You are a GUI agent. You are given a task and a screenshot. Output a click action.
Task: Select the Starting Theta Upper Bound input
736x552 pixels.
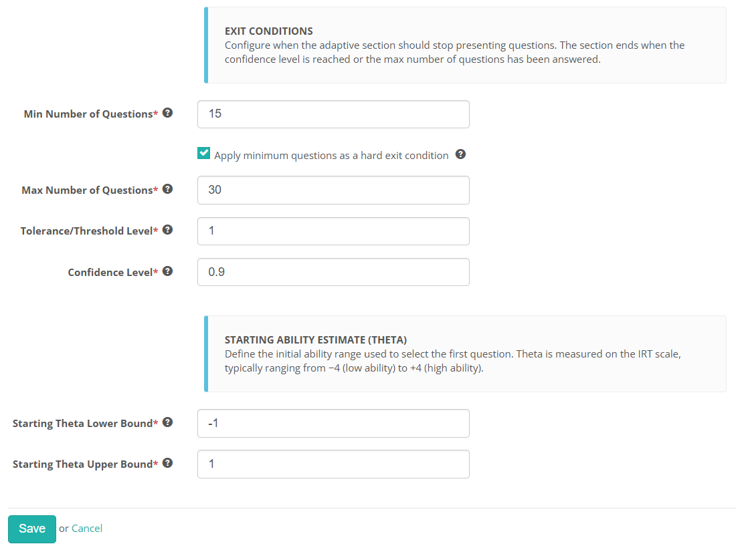[x=333, y=464]
